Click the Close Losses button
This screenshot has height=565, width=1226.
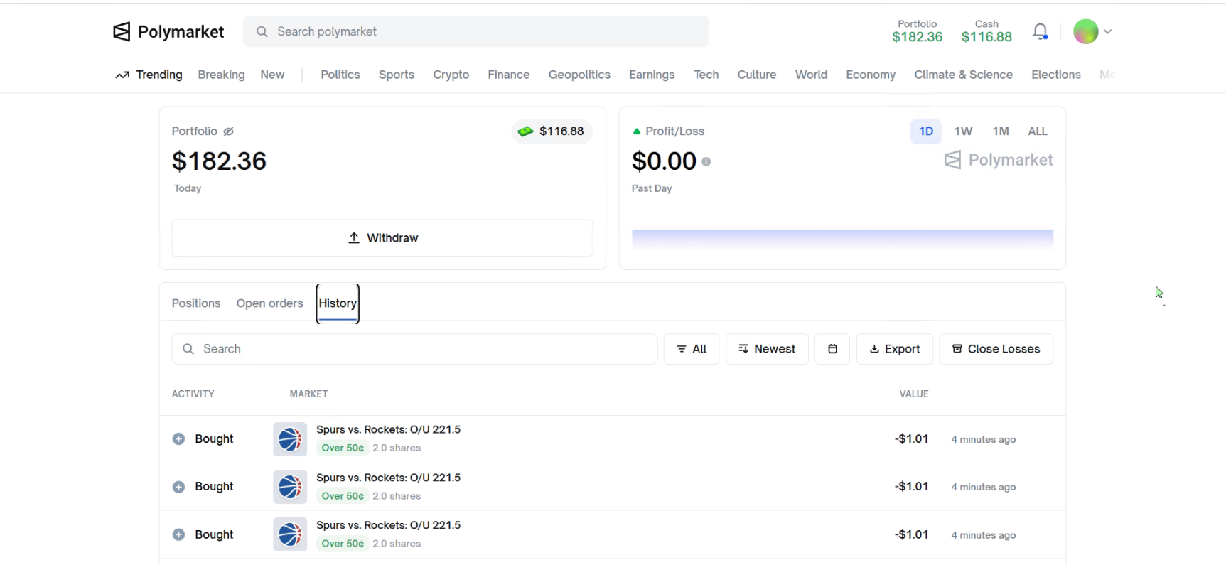pyautogui.click(x=996, y=349)
